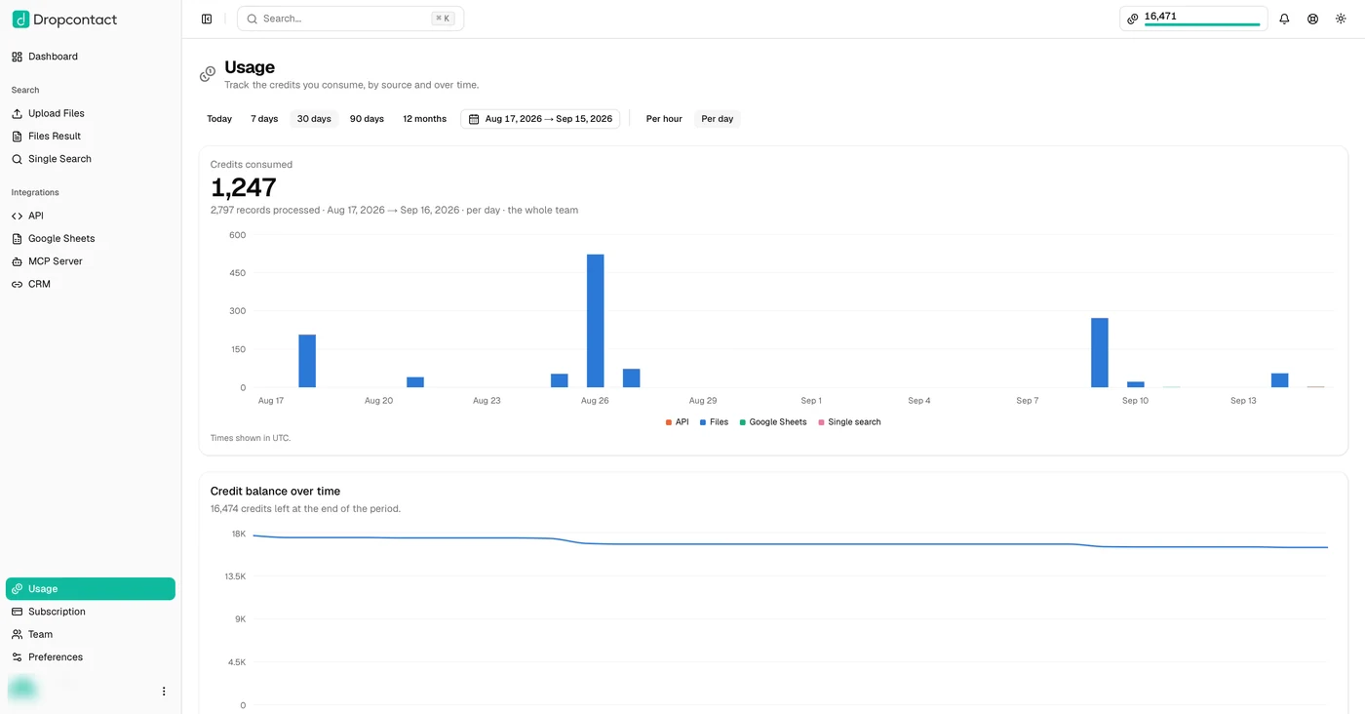Click the 16,471 credits balance progress bar
This screenshot has height=714, width=1365.
coord(1202,24)
